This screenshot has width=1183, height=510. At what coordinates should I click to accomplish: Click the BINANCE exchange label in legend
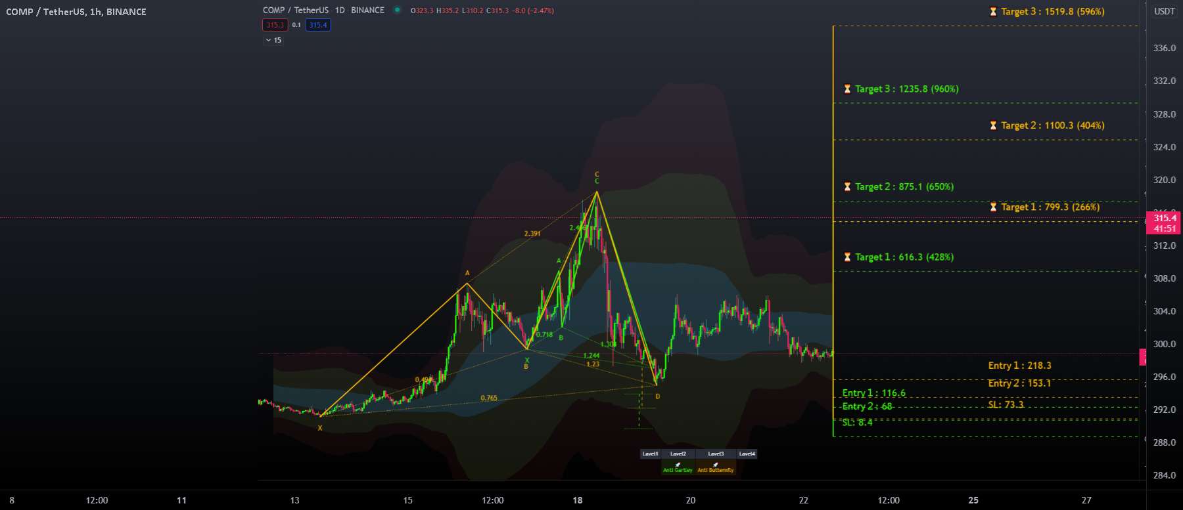[367, 10]
